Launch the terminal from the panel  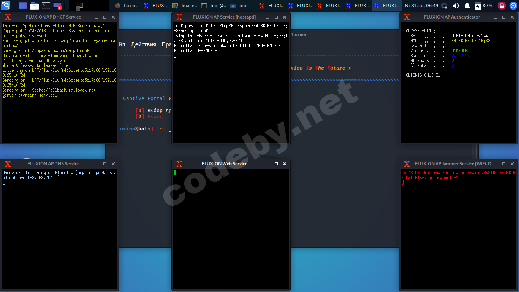[46, 6]
